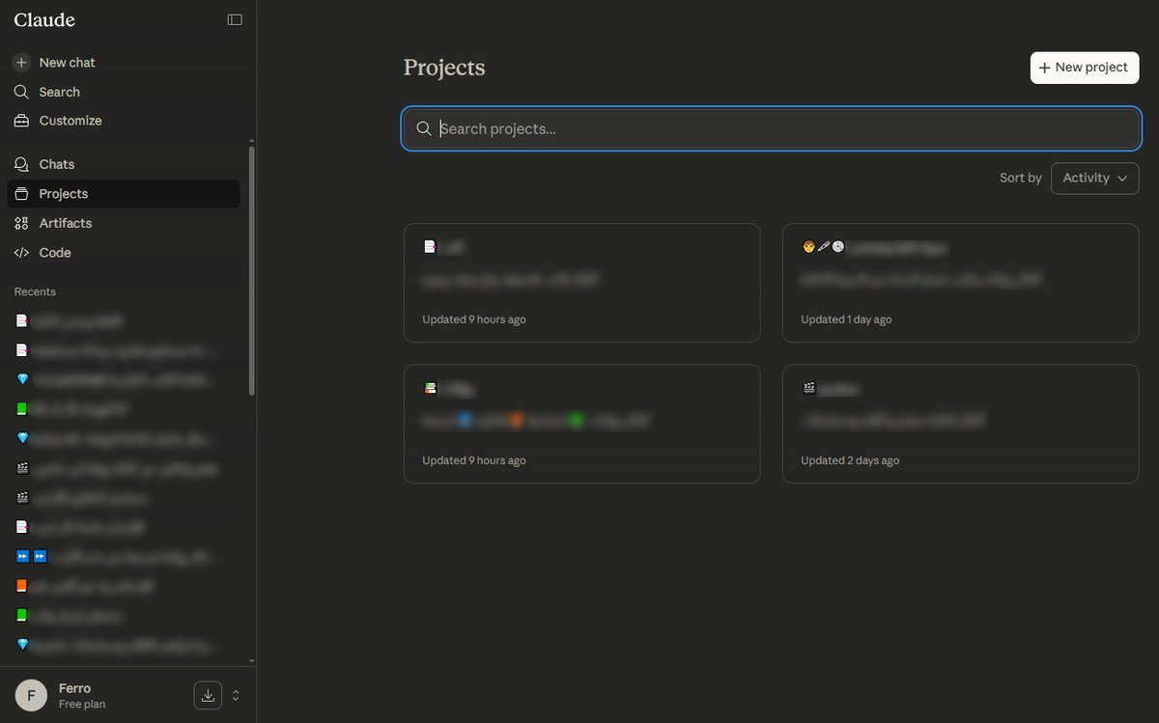Screen dimensions: 1159x723
Task: Click the Ferro Free plan account label
Action: click(x=82, y=695)
